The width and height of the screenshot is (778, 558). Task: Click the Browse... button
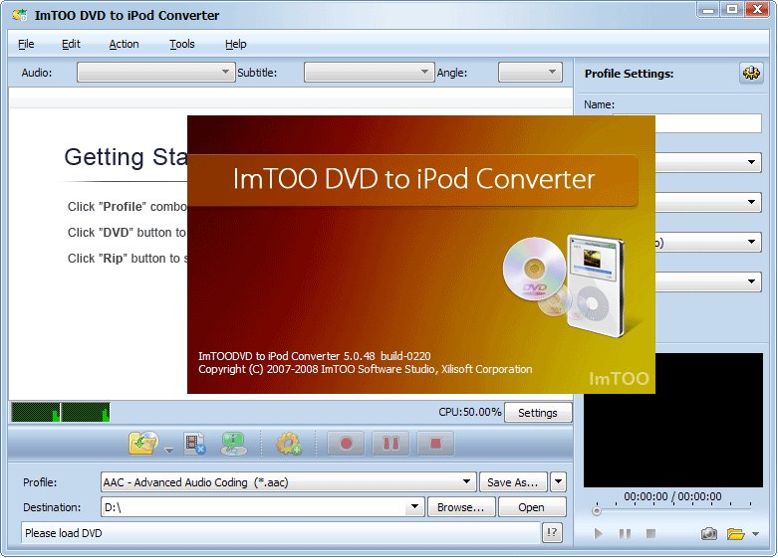tap(460, 507)
